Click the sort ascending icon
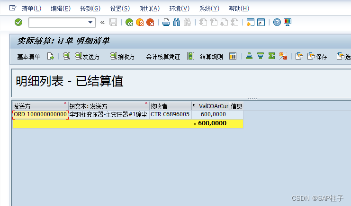Screen dimensions: 351x206 [x=249, y=56]
